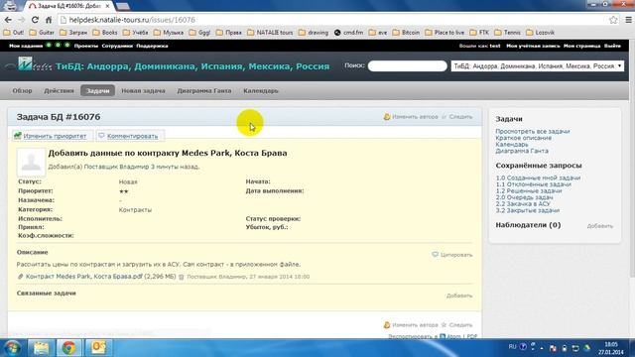This screenshot has width=635, height=357.
Task: Open the Обзор tab
Action: [22, 90]
